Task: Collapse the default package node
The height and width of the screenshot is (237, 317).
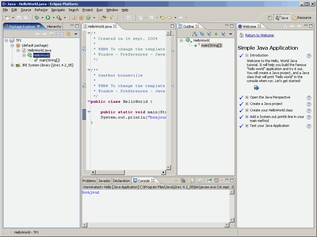Action: click(12, 45)
